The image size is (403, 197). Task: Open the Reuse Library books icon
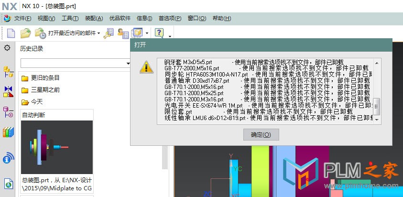point(8,132)
